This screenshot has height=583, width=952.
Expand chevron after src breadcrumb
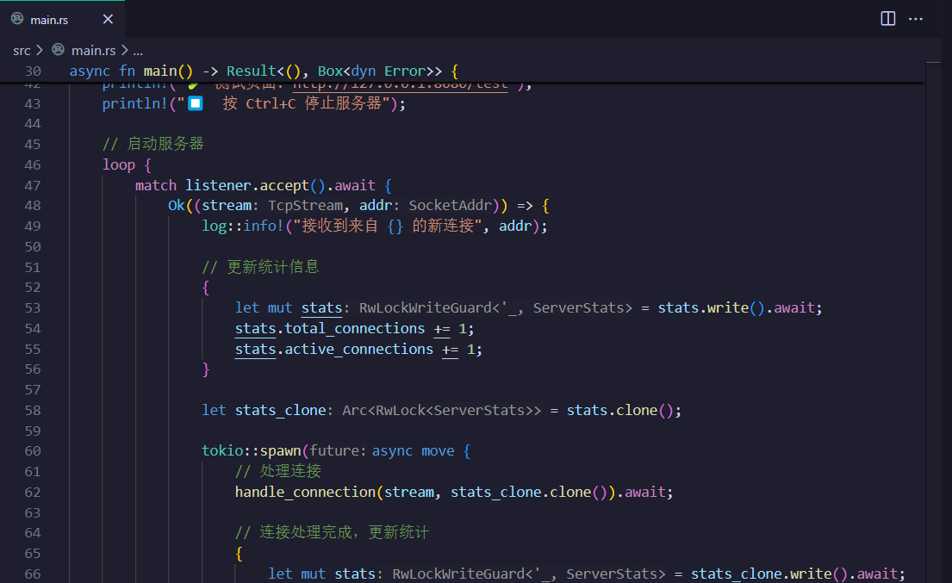pos(40,50)
